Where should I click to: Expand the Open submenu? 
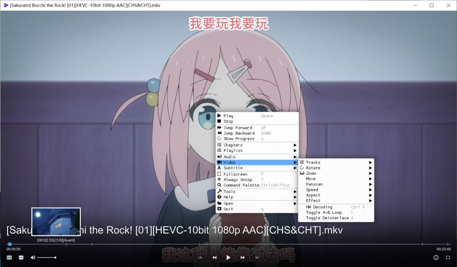click(257, 204)
